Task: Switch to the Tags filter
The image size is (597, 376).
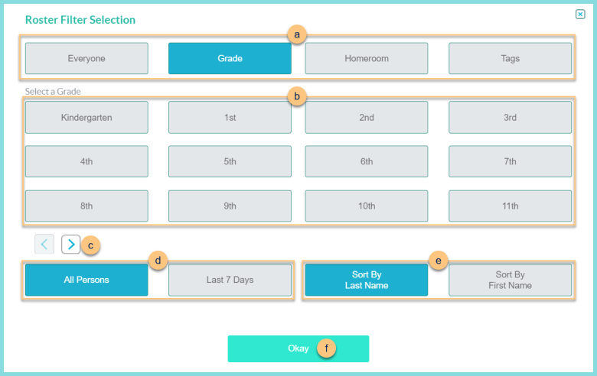Action: [511, 58]
